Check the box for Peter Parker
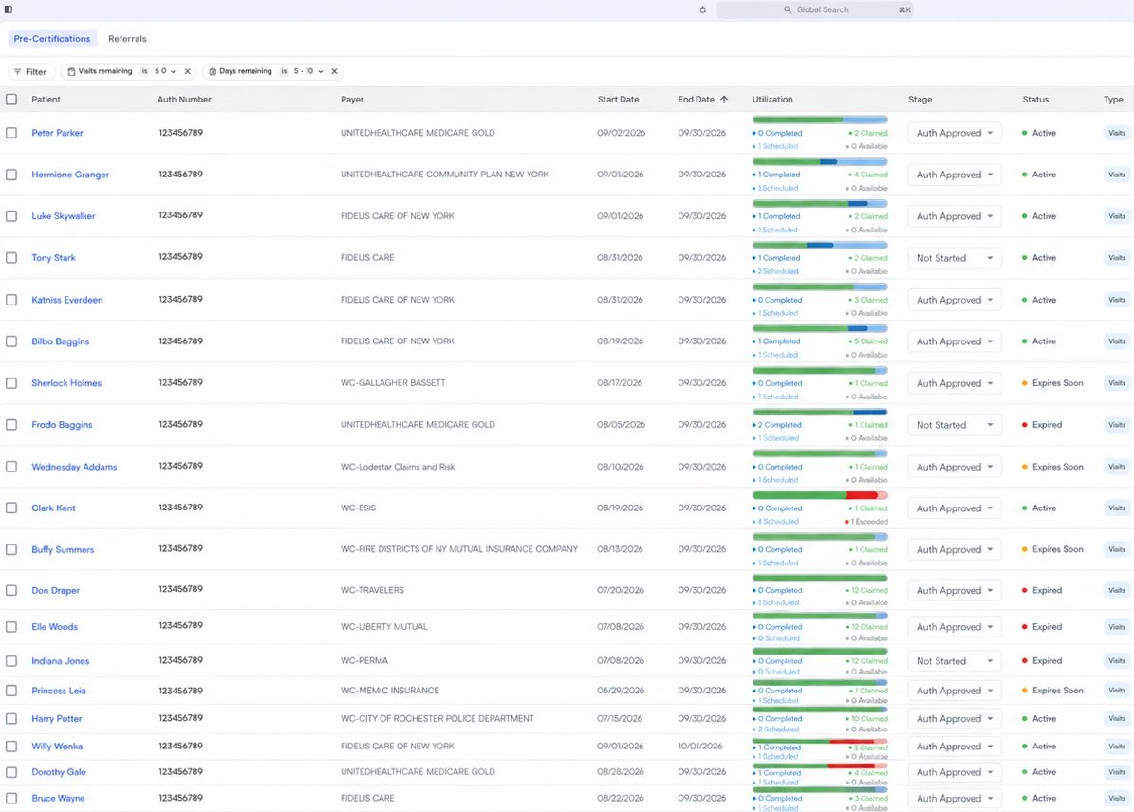Screen dimensions: 1134x812 (11, 133)
